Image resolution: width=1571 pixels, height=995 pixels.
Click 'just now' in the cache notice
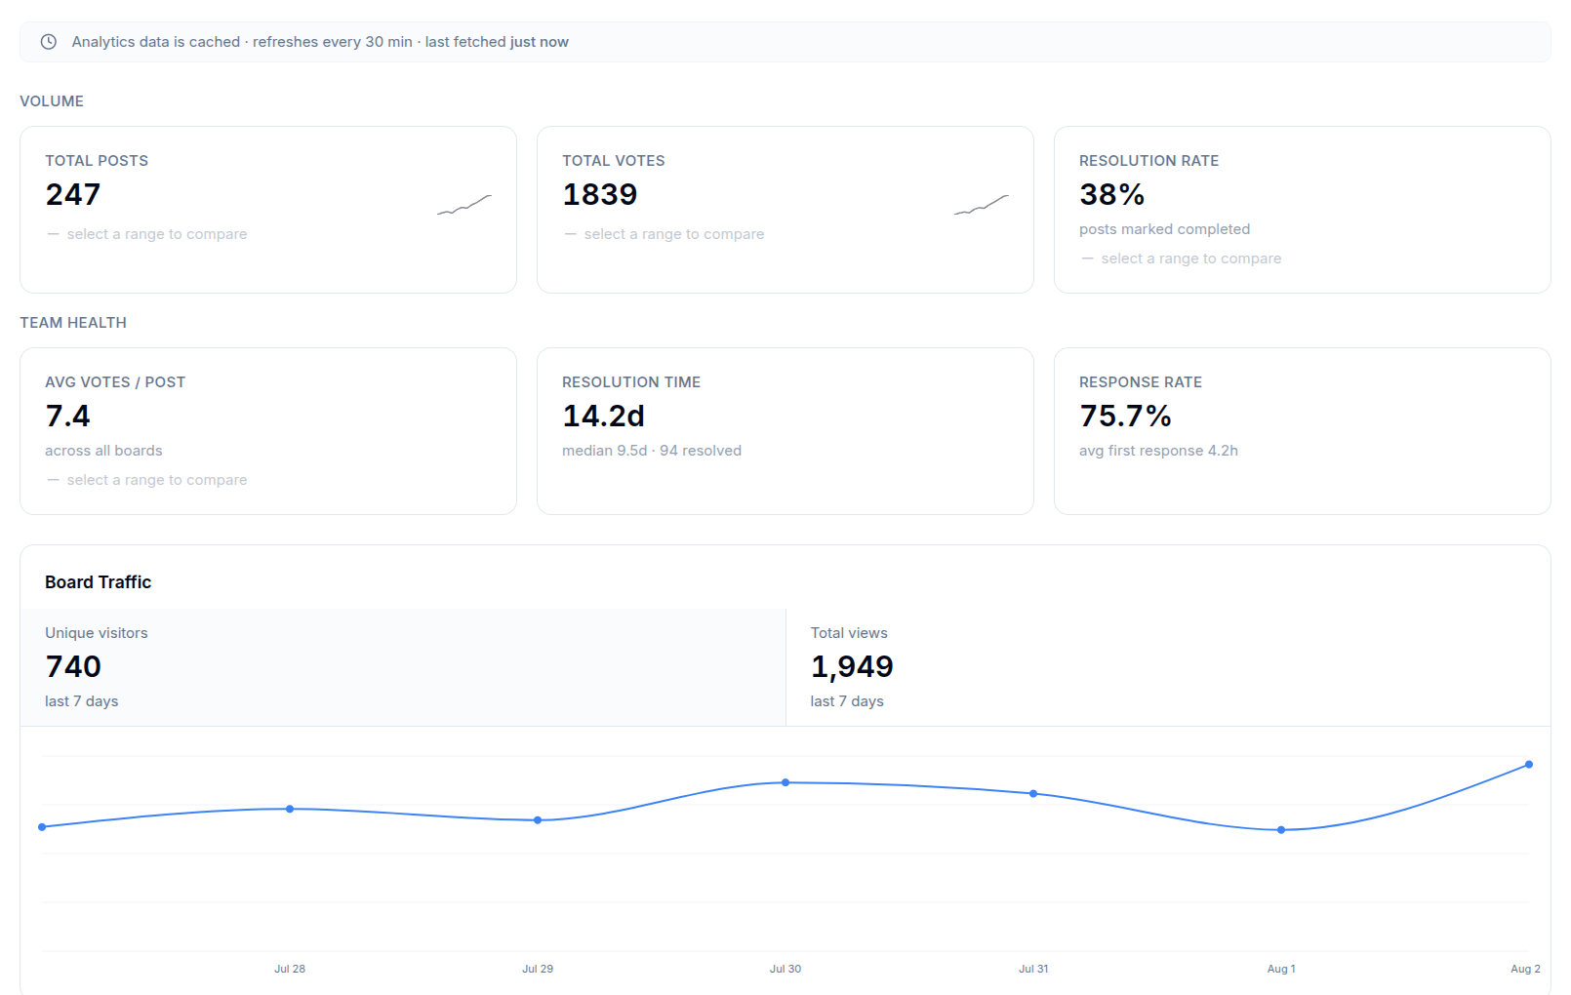tap(540, 42)
